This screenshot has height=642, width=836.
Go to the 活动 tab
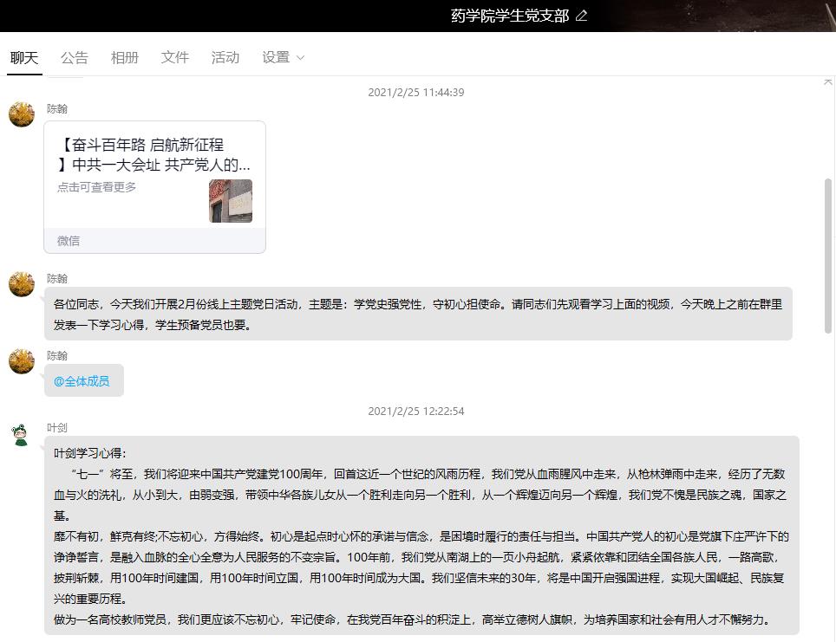tap(225, 57)
